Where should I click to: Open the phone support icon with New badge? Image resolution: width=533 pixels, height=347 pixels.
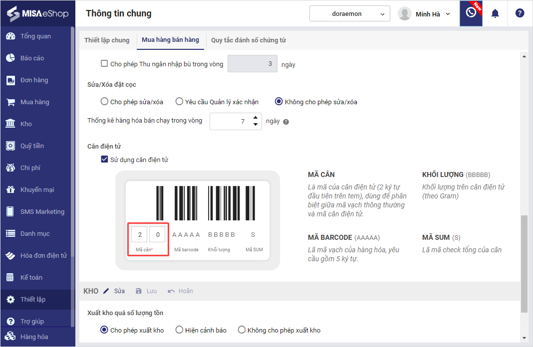pyautogui.click(x=471, y=13)
